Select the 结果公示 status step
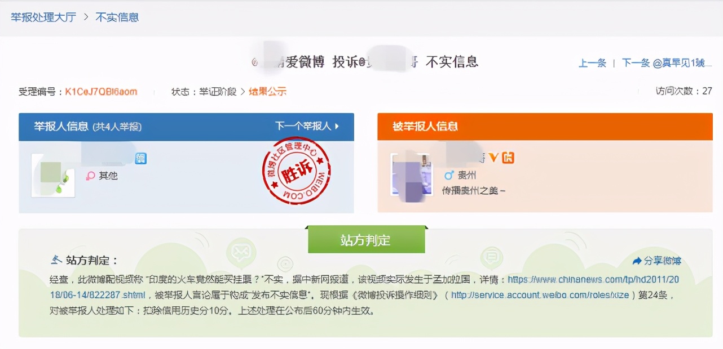 click(x=267, y=91)
